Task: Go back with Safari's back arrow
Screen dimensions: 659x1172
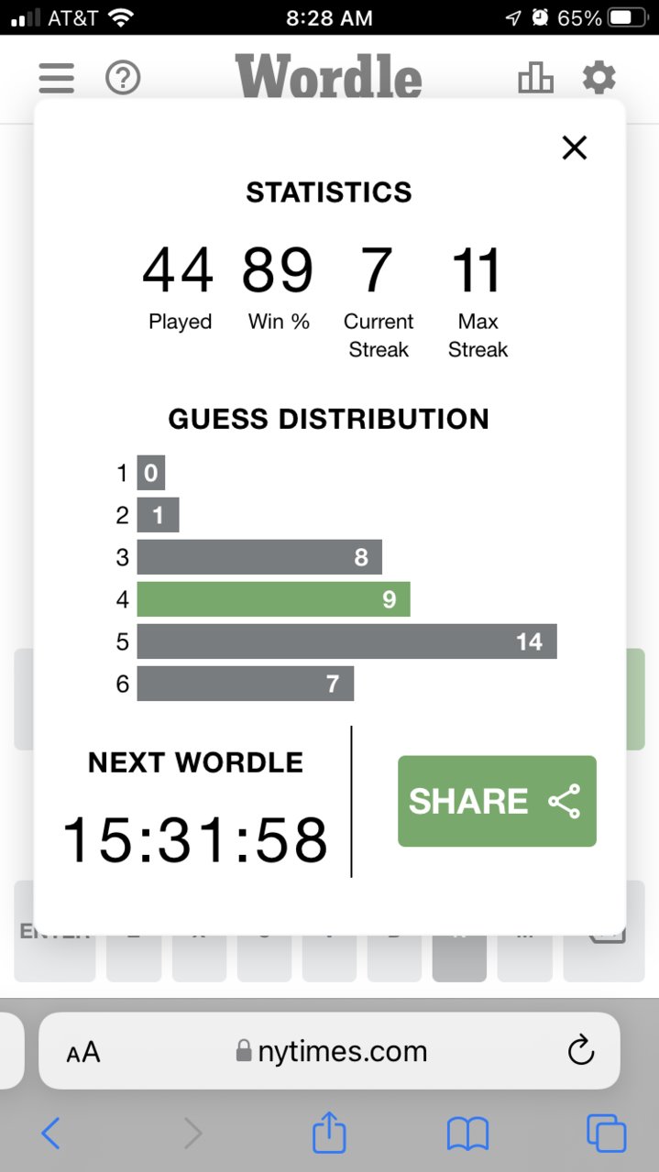Action: (51, 1134)
